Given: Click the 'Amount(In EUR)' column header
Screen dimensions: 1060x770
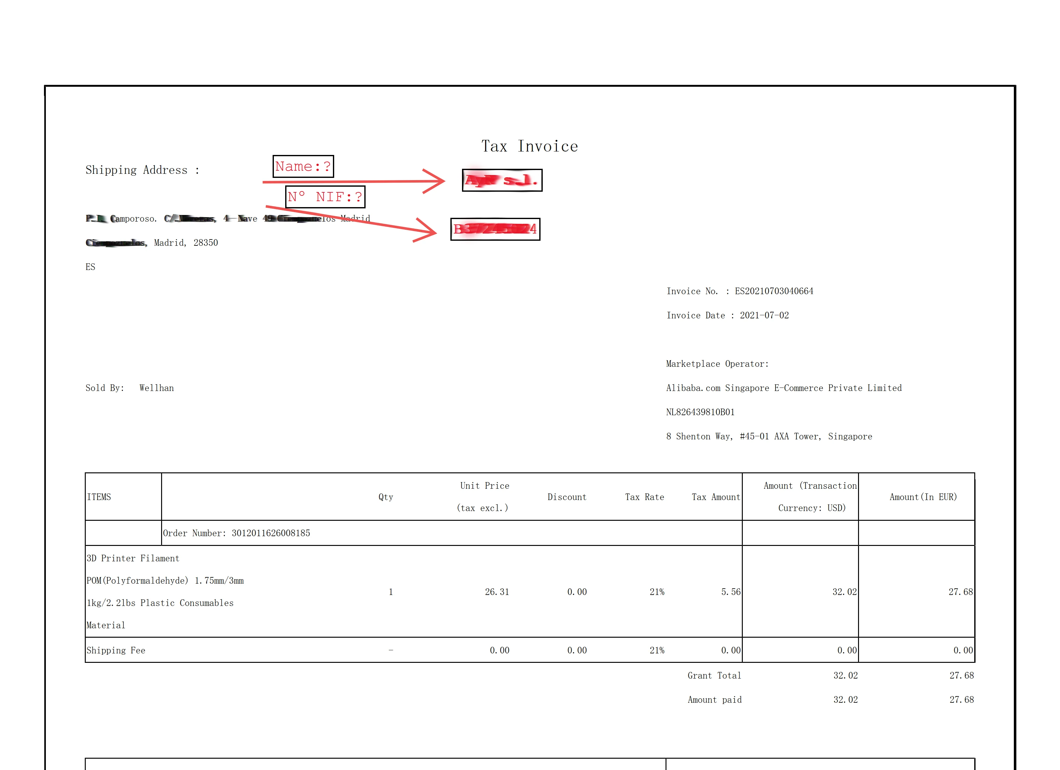Looking at the screenshot, I should coord(923,497).
